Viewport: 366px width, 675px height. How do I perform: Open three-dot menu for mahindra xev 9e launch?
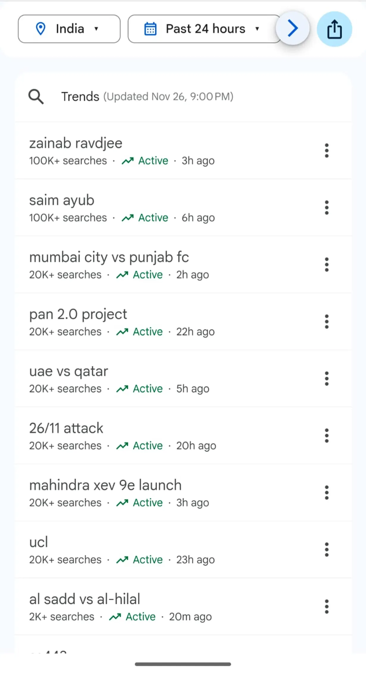326,492
